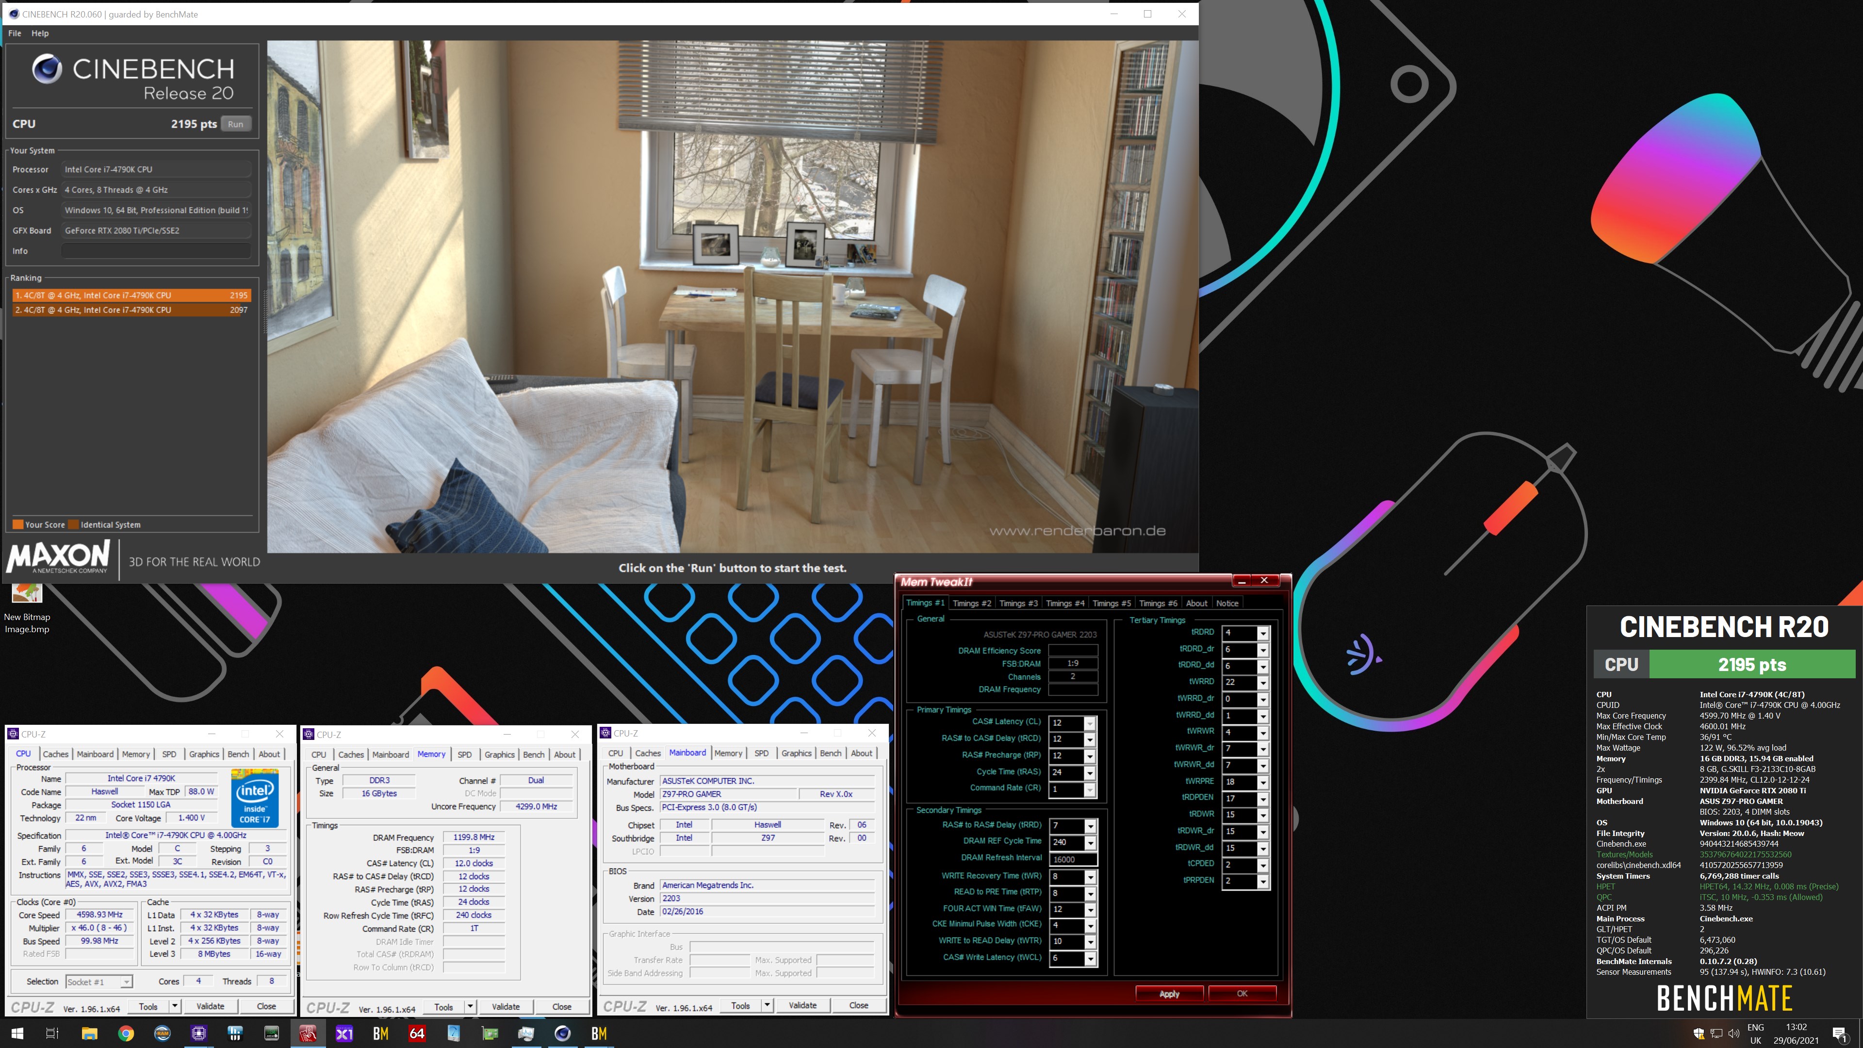Image resolution: width=1863 pixels, height=1048 pixels.
Task: Launch Google Chrome from the taskbar
Action: 126,1033
